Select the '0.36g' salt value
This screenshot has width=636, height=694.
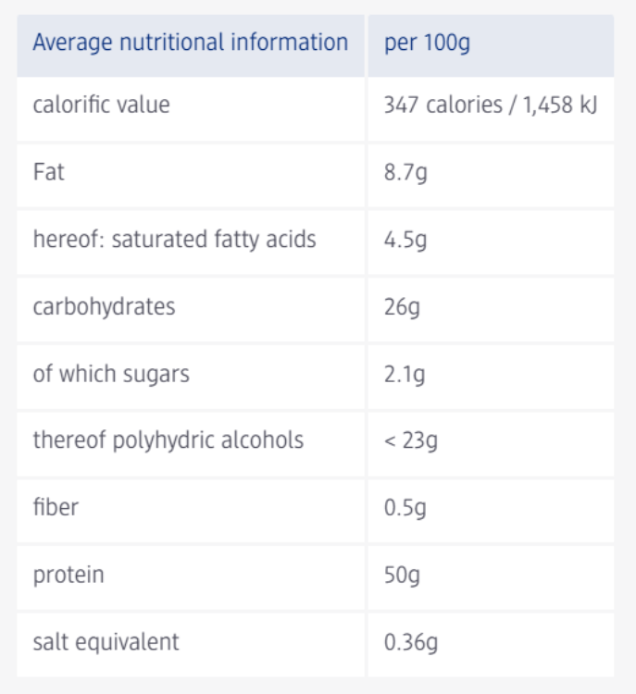coord(411,641)
